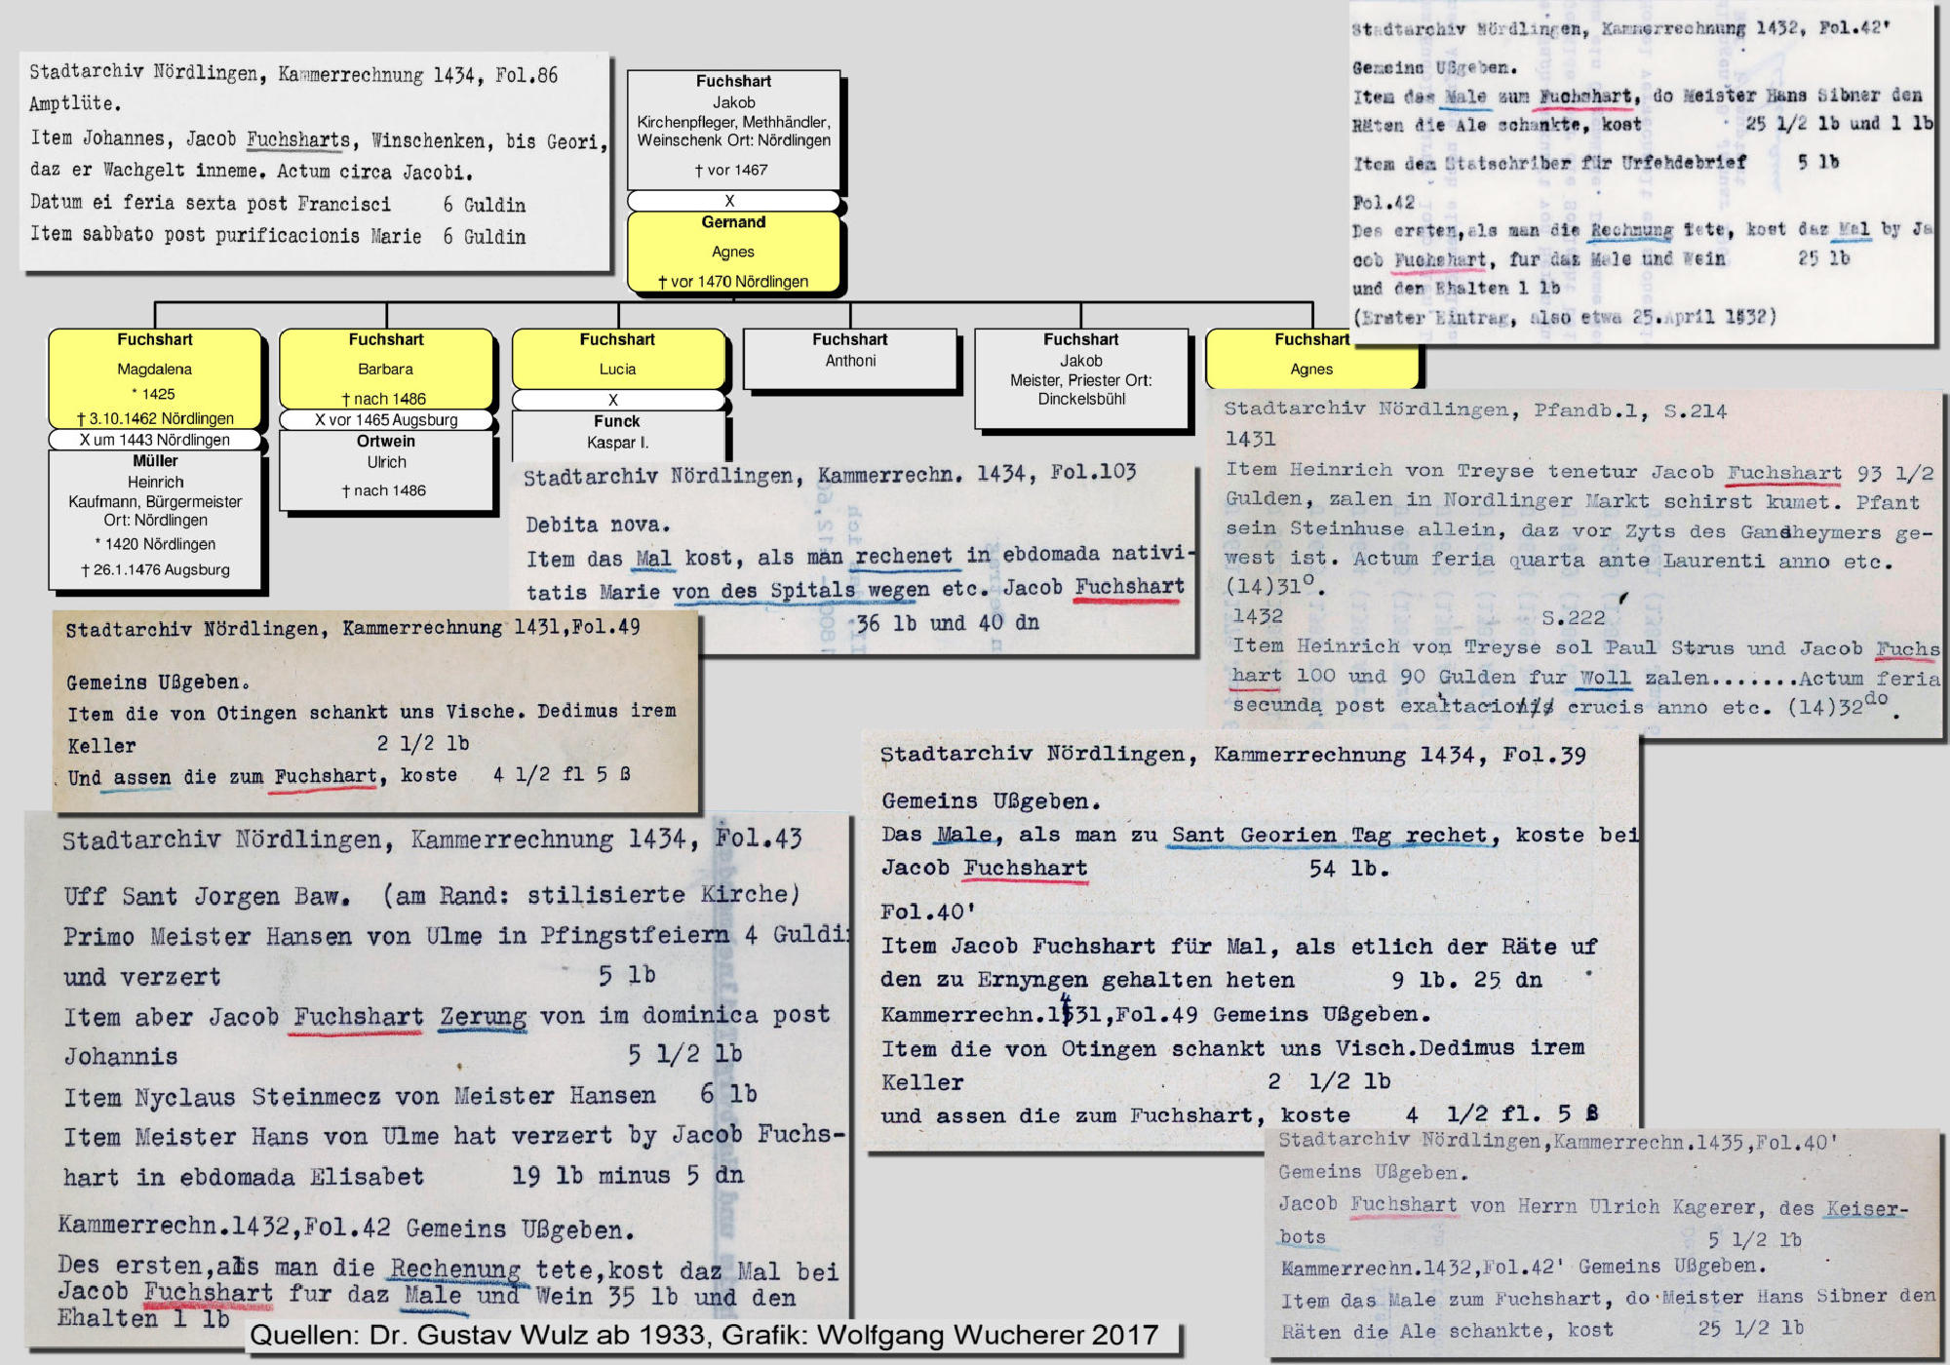Select the Ulrich Ortwein spouse box
The height and width of the screenshot is (1365, 1950).
click(x=386, y=470)
